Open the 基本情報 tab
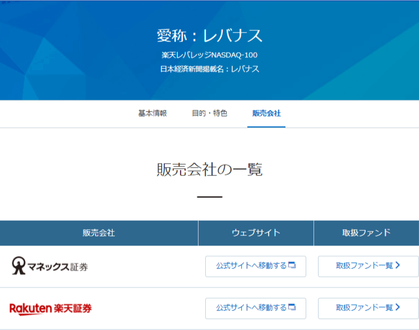The image size is (419, 330). [153, 114]
